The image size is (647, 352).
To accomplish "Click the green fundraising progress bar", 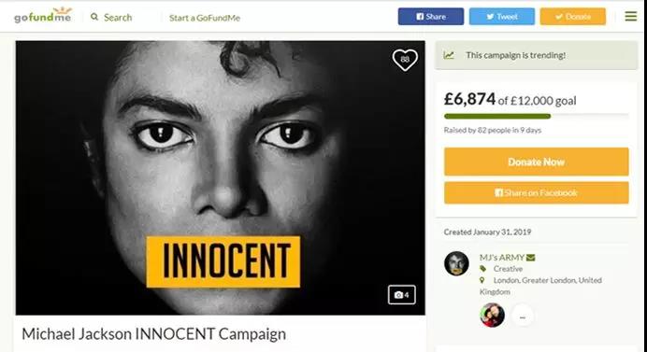I will click(497, 116).
